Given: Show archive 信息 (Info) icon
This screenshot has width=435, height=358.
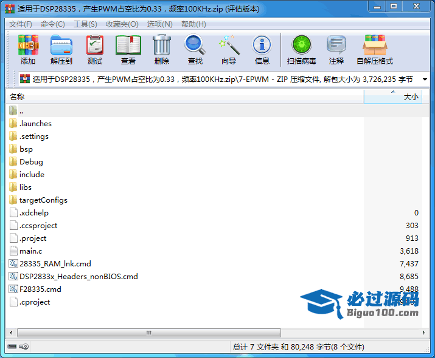Looking at the screenshot, I should 262,45.
